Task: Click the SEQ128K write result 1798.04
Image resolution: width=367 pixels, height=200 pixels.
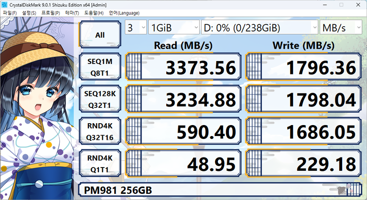Action: click(303, 99)
